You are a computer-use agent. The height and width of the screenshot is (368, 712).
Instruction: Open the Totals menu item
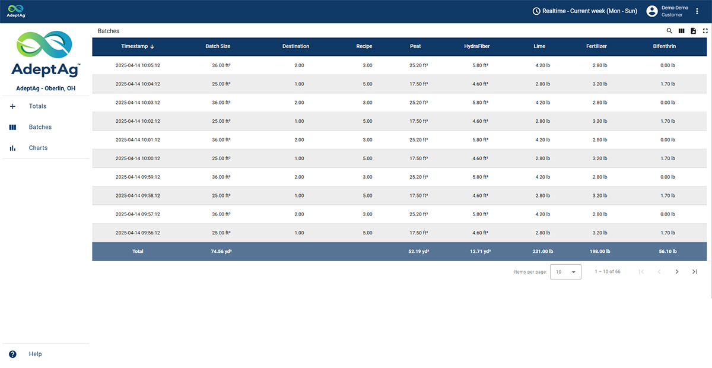tap(37, 106)
